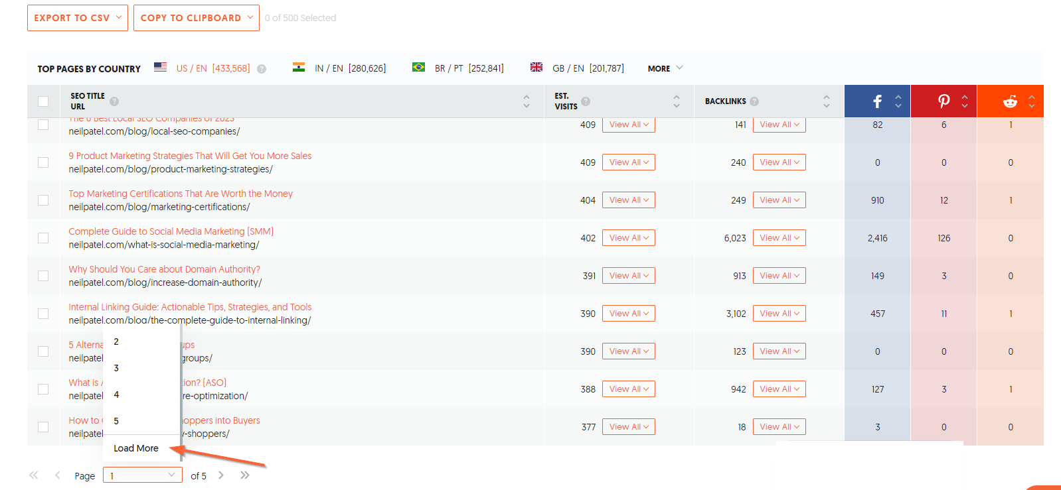Screen dimensions: 1061x490
Task: Sort the Facebook column with its arrows
Action: click(x=898, y=101)
